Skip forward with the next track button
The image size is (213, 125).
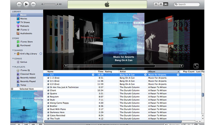33,4
